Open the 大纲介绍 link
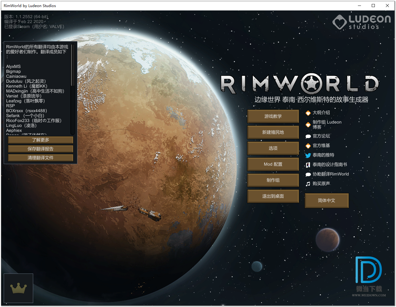This screenshot has height=307, width=396. (321, 112)
